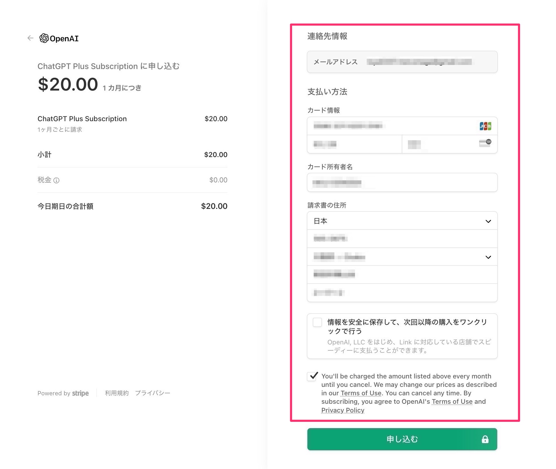The image size is (556, 469).
Task: Expand the prefecture dropdown chevron
Action: [488, 257]
